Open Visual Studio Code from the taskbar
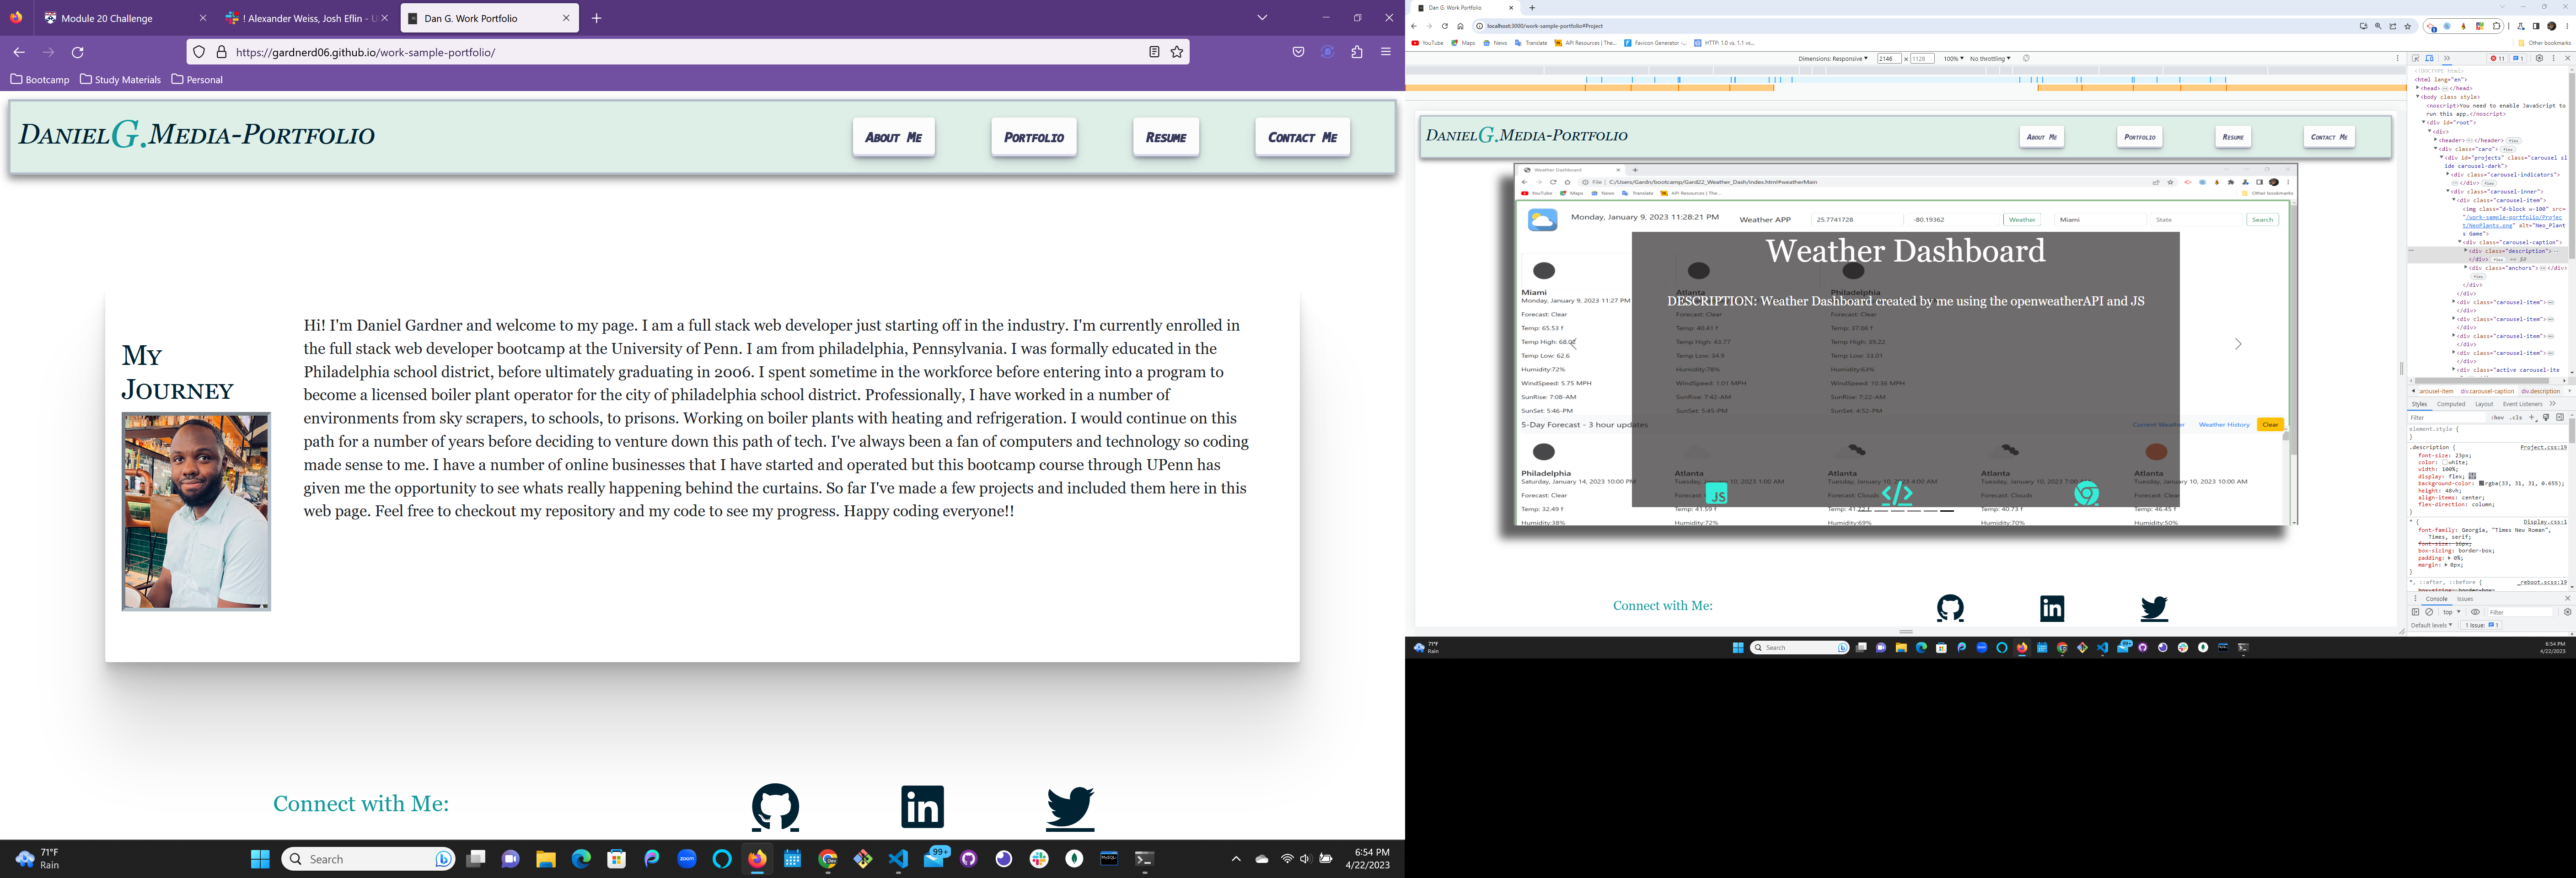 pyautogui.click(x=898, y=859)
